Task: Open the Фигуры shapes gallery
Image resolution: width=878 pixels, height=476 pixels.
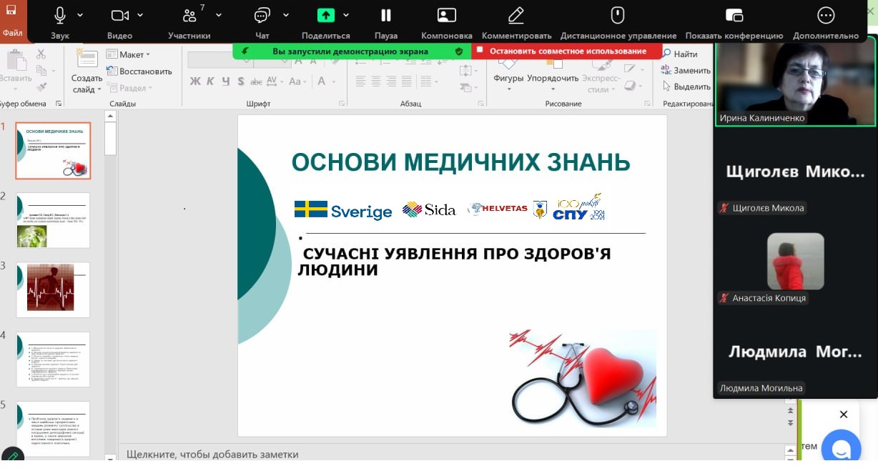Action: click(508, 78)
